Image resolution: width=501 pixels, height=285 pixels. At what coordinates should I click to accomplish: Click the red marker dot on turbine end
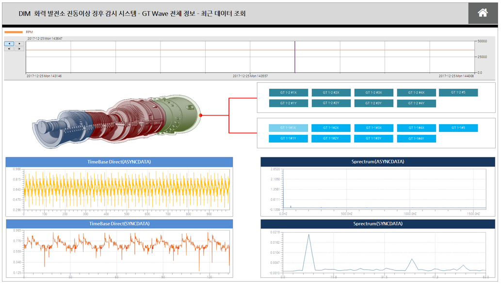pos(201,115)
